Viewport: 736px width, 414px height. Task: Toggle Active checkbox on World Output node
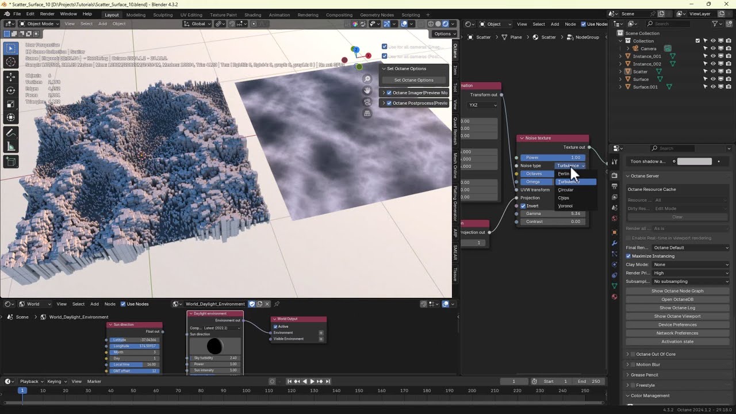275,327
